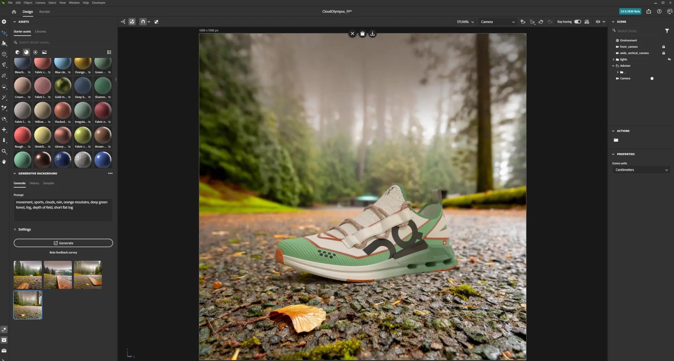Select the magnifier Zoom tool
This screenshot has width=674, height=361.
pyautogui.click(x=4, y=151)
